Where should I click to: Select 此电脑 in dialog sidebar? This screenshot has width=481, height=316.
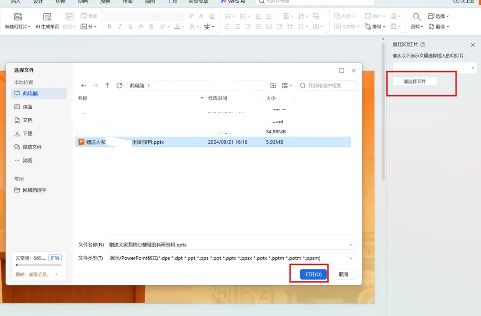(x=39, y=93)
